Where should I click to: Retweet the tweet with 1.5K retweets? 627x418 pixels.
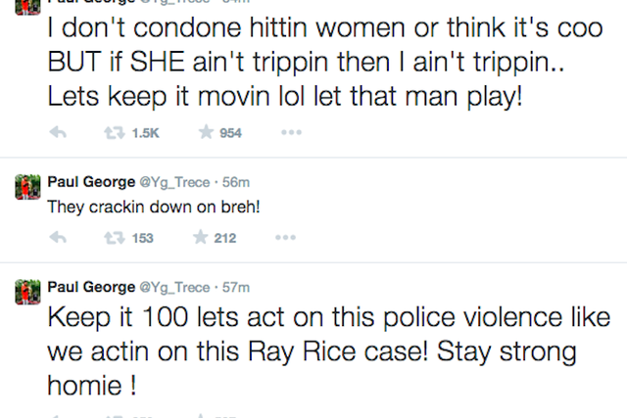(115, 133)
